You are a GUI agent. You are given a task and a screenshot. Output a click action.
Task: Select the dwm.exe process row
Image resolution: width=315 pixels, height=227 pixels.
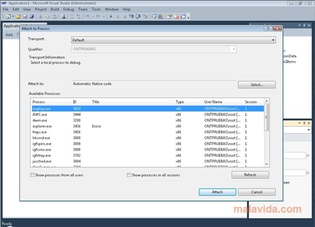pos(148,120)
